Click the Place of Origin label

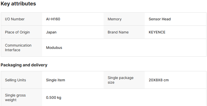point(17,32)
